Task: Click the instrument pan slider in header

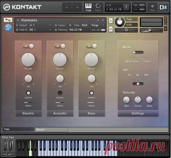Action: [x=126, y=31]
